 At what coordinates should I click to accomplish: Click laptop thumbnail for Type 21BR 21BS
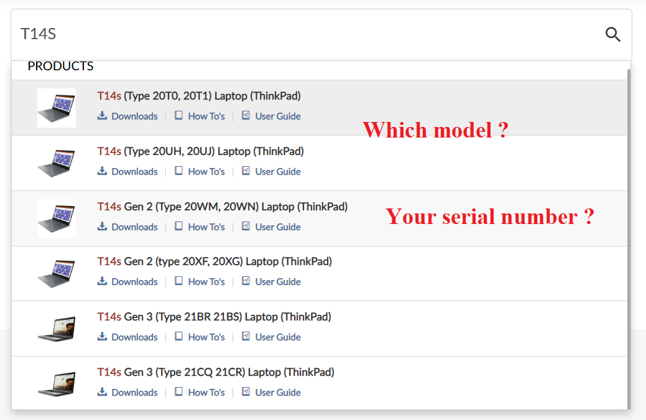click(x=57, y=329)
